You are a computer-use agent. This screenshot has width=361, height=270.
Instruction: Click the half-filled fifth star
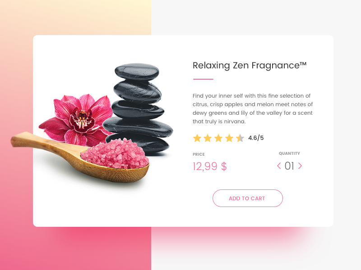coord(240,138)
